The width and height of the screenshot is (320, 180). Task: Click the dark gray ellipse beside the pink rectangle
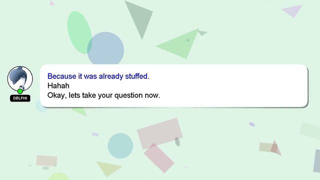[177, 141]
